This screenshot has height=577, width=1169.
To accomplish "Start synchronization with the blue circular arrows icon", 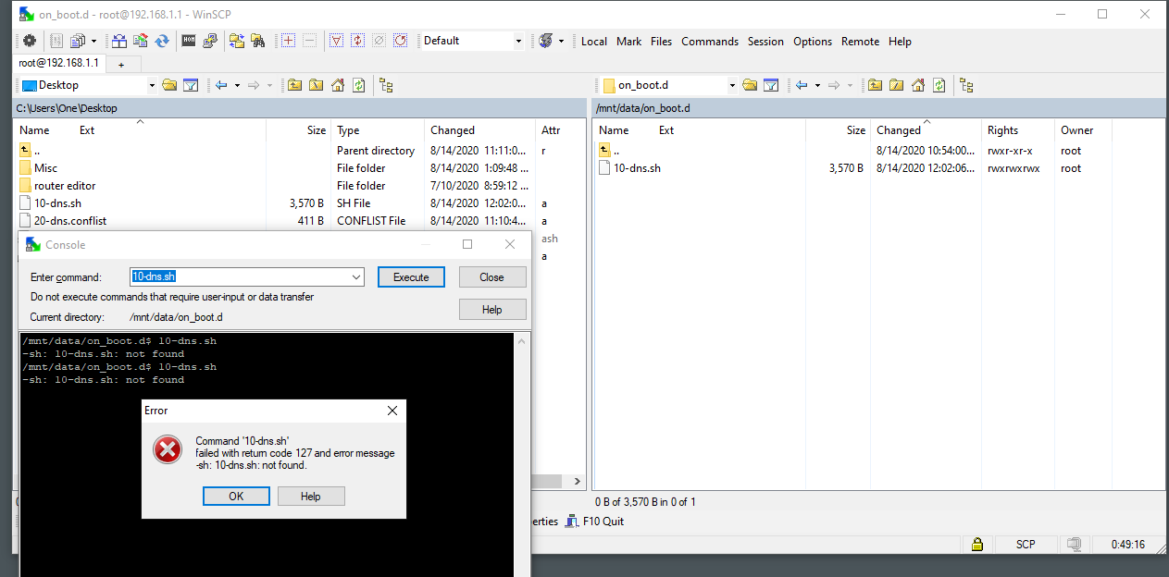I will (161, 42).
